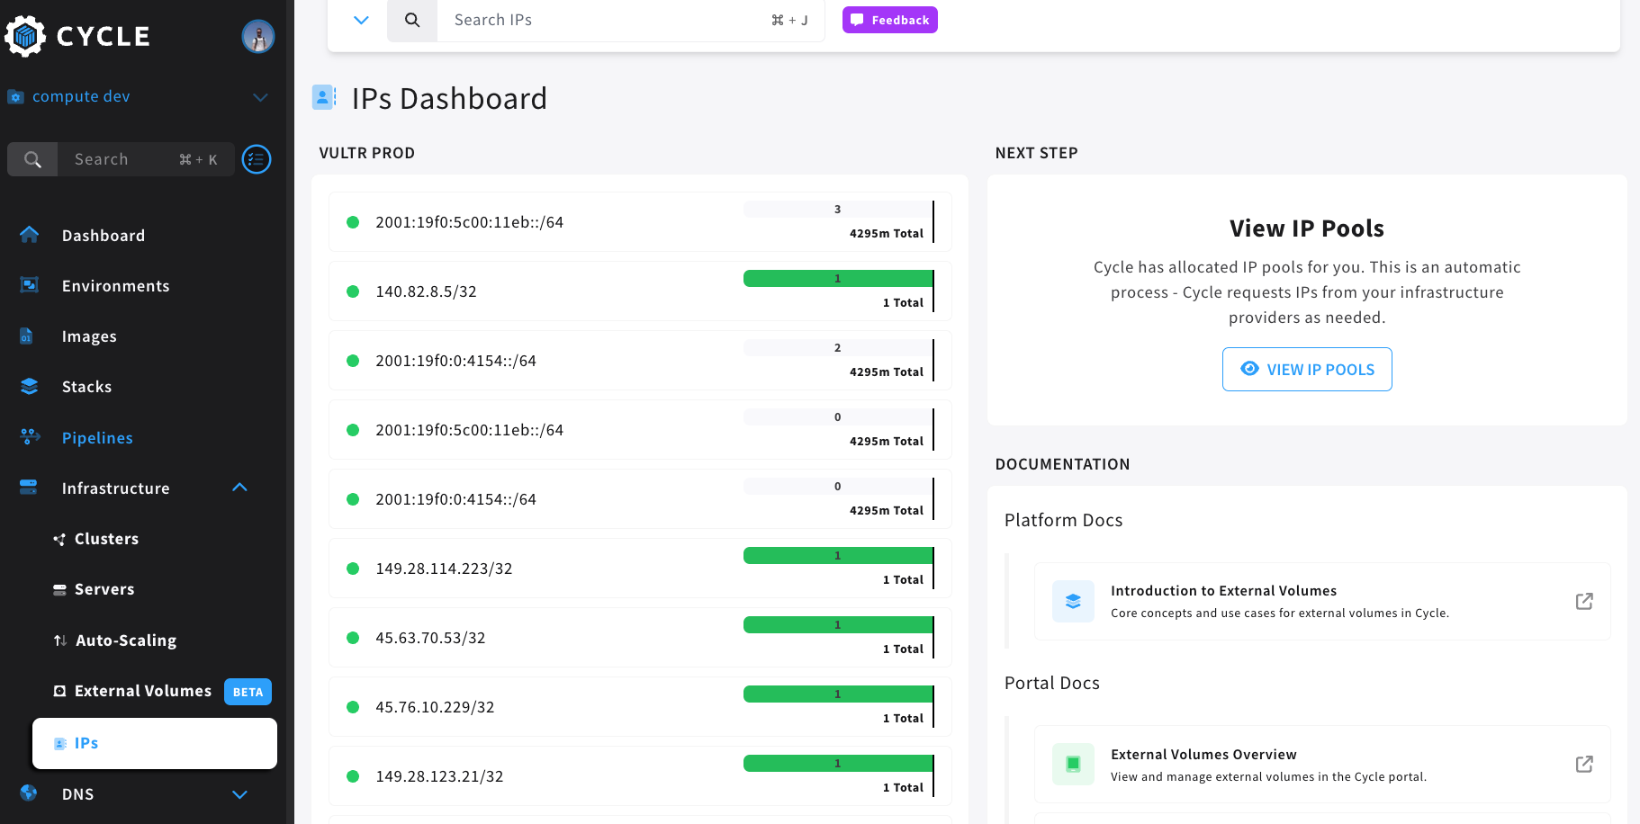Select IPs in the sidebar menu
This screenshot has height=824, width=1640.
(x=86, y=743)
